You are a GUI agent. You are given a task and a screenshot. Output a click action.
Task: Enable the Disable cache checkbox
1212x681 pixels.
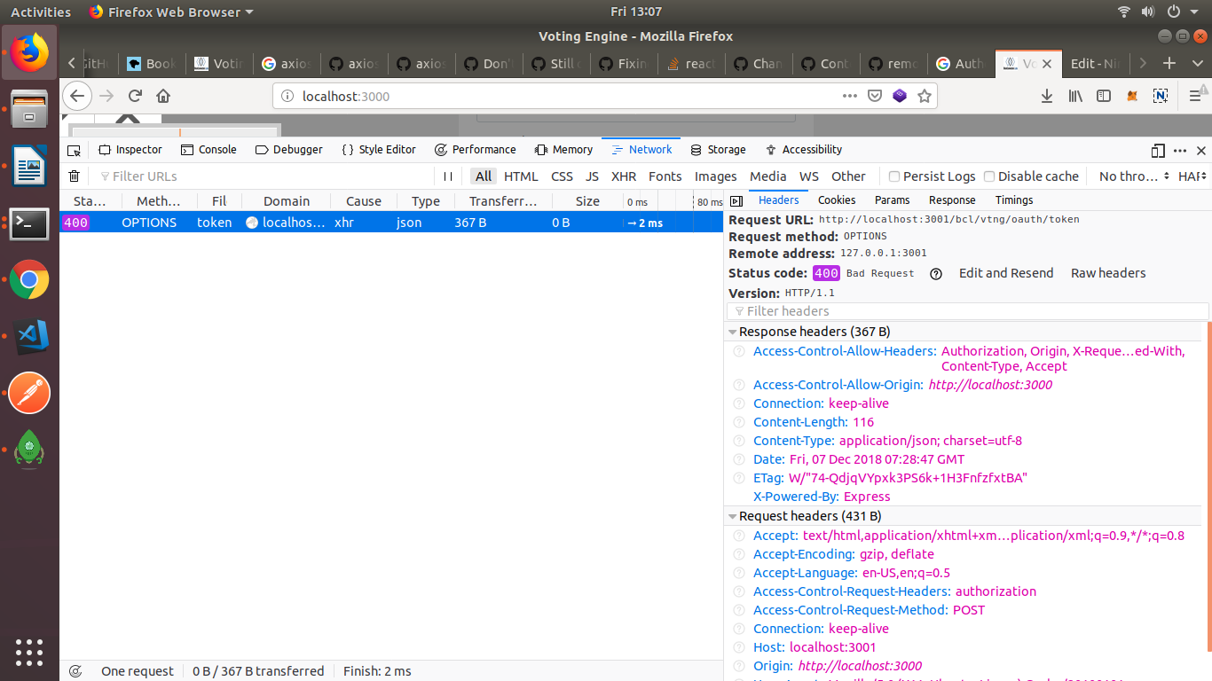pyautogui.click(x=989, y=176)
